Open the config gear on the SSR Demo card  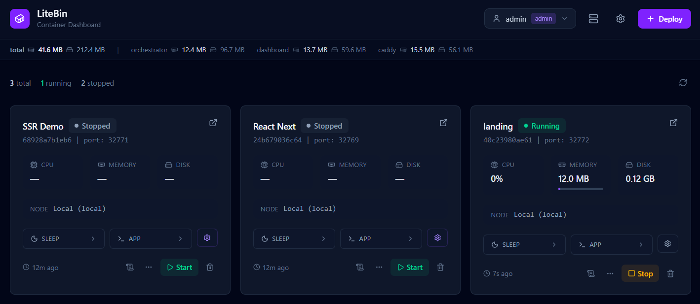tap(207, 237)
